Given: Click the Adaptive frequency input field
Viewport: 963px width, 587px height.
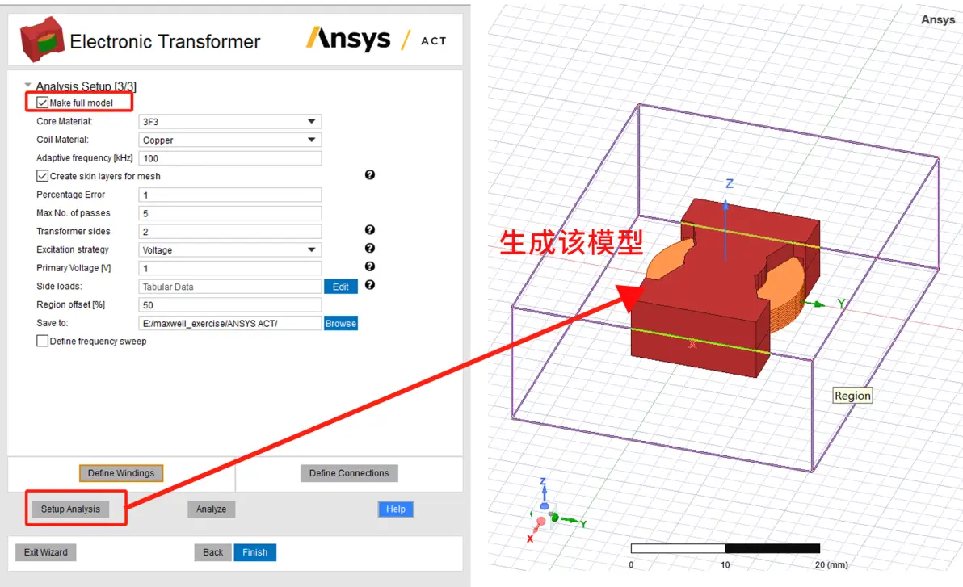Looking at the screenshot, I should pos(229,158).
